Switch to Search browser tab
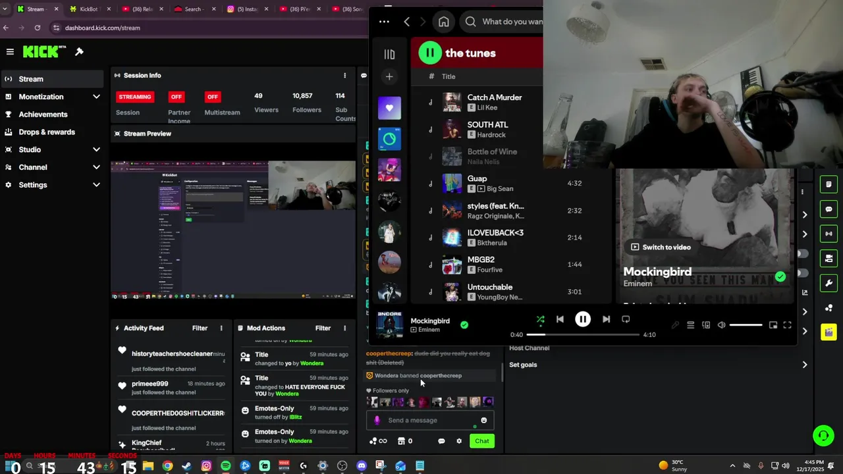This screenshot has width=843, height=474. (x=192, y=9)
